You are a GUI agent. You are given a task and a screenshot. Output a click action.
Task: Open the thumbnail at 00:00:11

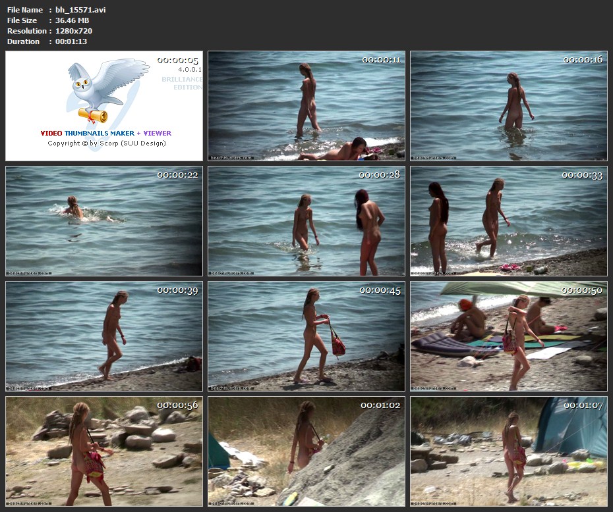[306, 106]
